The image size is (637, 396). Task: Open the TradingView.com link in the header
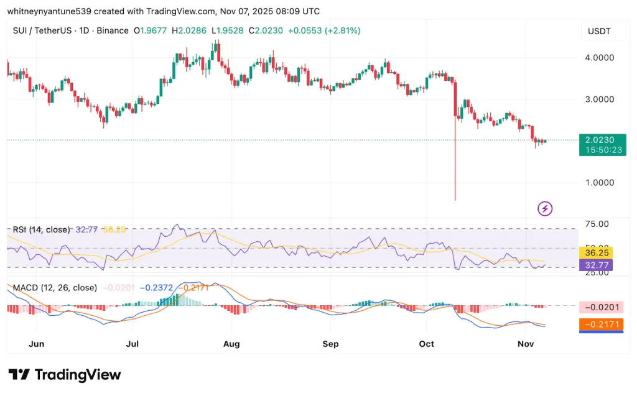(178, 11)
